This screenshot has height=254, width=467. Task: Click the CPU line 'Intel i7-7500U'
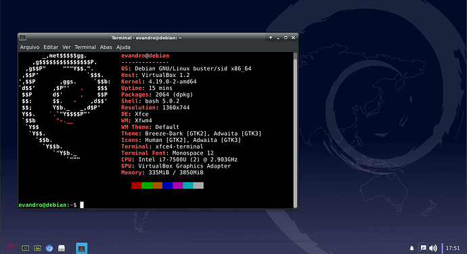[x=179, y=159]
